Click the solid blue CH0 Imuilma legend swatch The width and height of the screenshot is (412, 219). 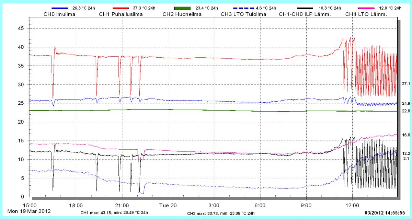click(x=59, y=8)
